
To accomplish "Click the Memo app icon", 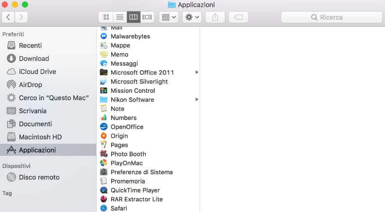I will pyautogui.click(x=104, y=54).
